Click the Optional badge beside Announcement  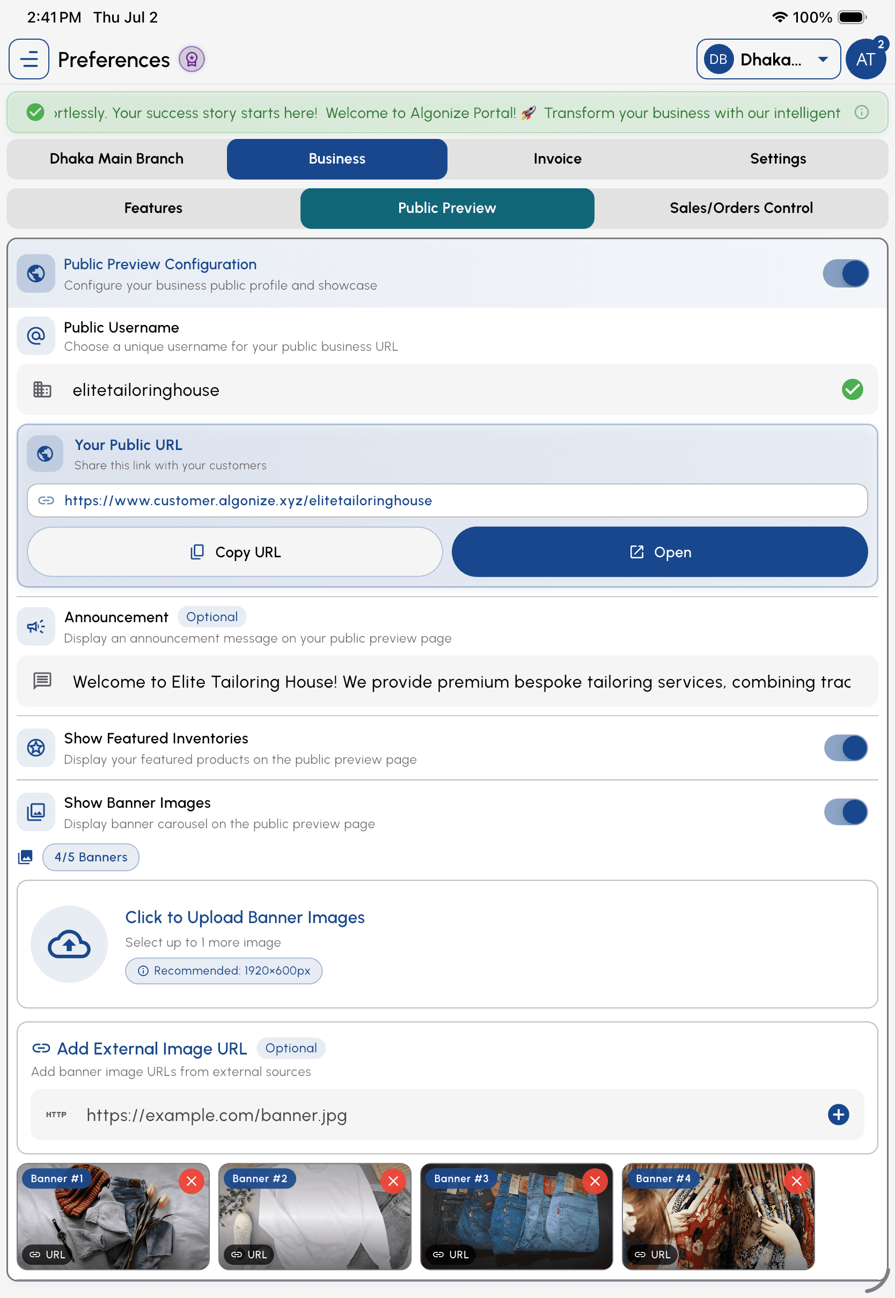212,616
